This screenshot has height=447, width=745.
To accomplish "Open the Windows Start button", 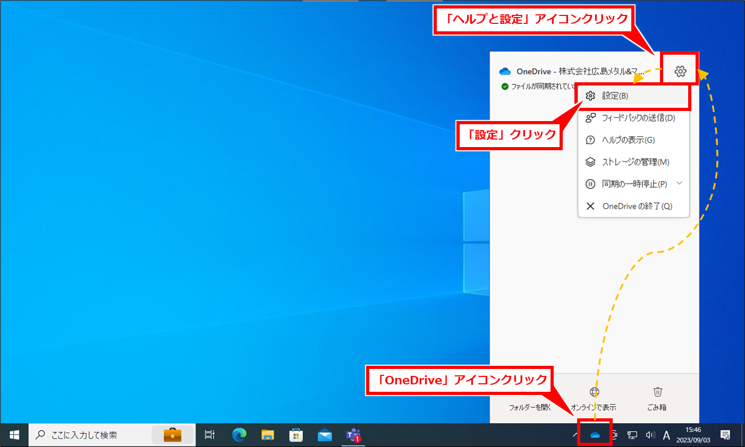I will [x=14, y=435].
